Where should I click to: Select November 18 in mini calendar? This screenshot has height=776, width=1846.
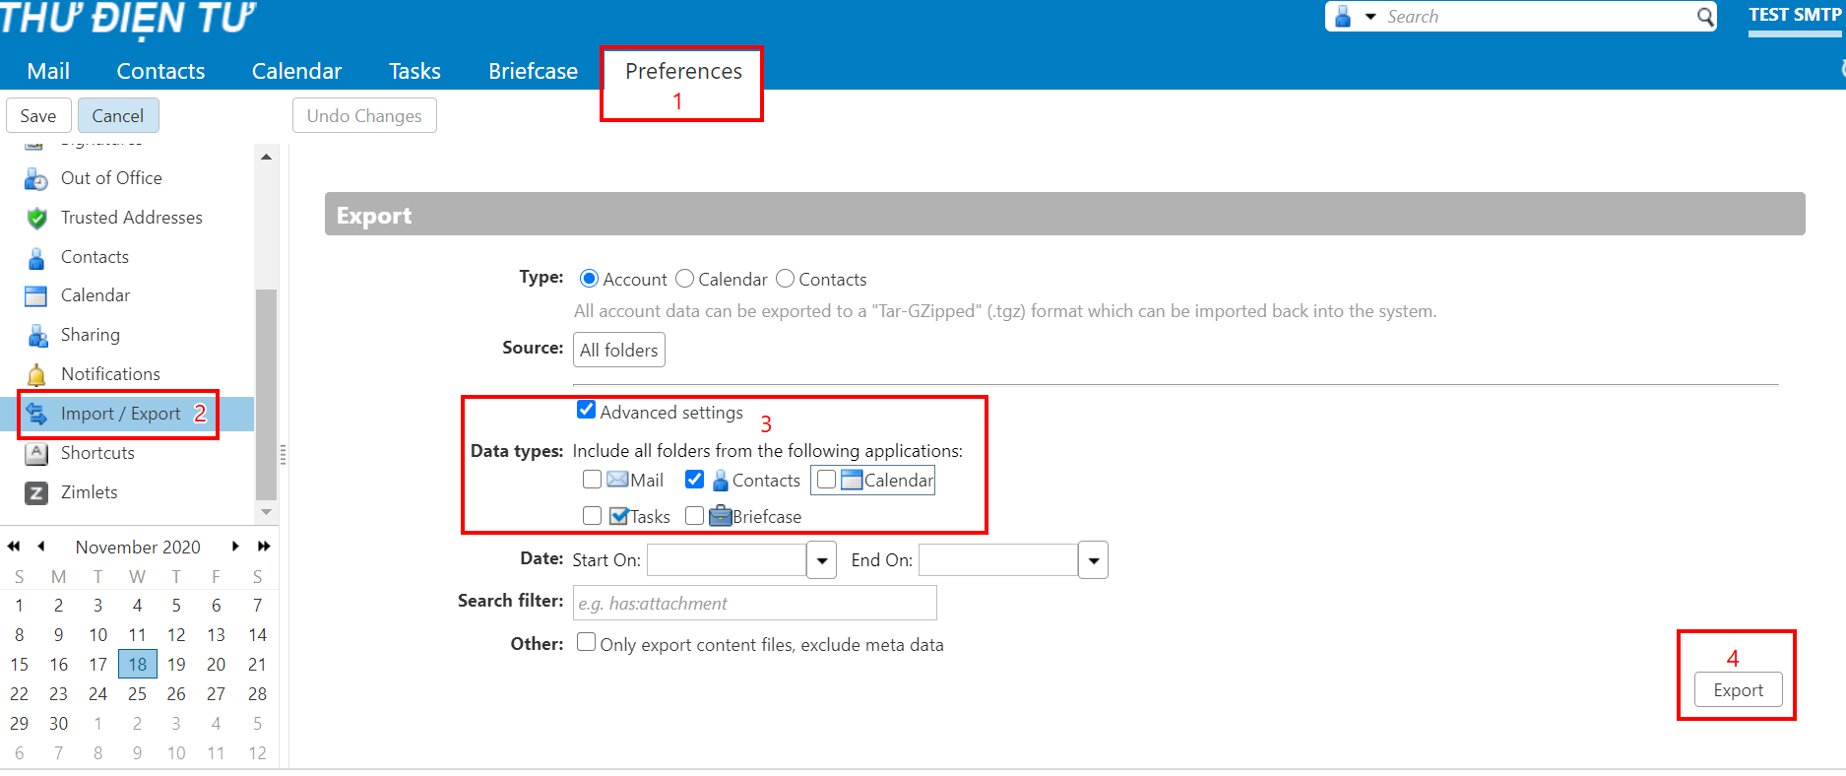click(x=138, y=665)
